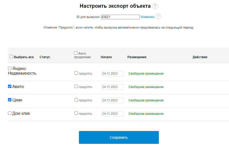
Task: Uncheck the Авито checkbox
Action: coord(10,86)
